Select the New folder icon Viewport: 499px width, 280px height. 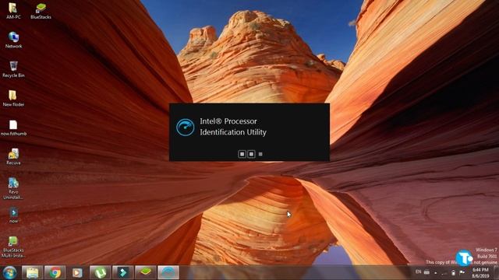click(13, 98)
